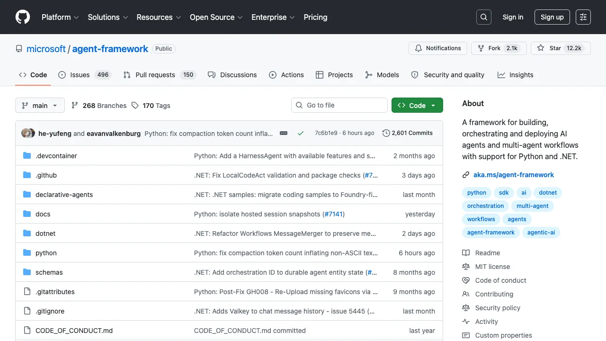The width and height of the screenshot is (606, 341).
Task: Click the Sign in link
Action: click(513, 17)
